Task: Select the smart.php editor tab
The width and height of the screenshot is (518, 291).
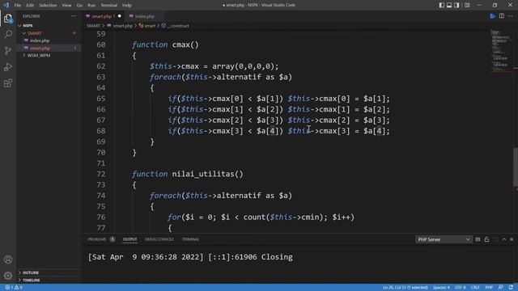Action: (102, 16)
